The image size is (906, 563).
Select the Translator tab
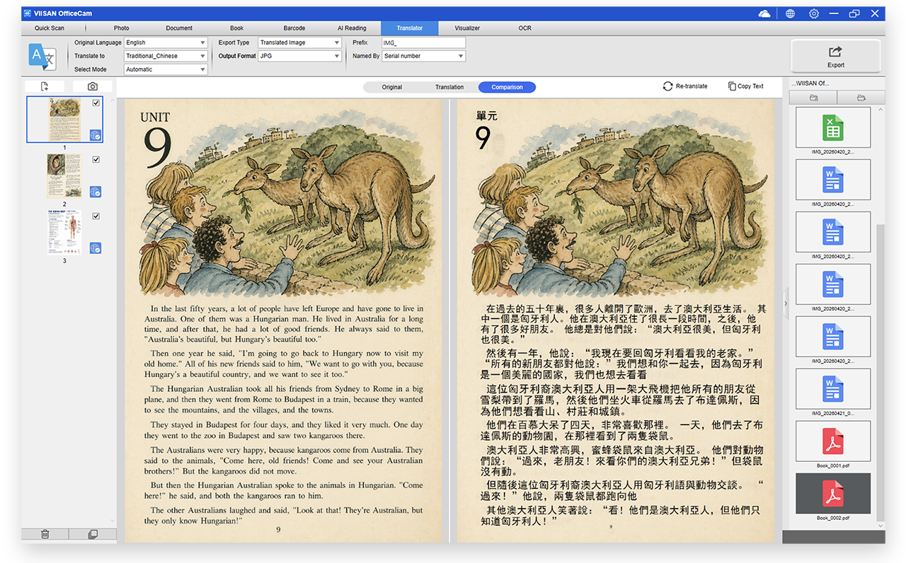coord(410,28)
